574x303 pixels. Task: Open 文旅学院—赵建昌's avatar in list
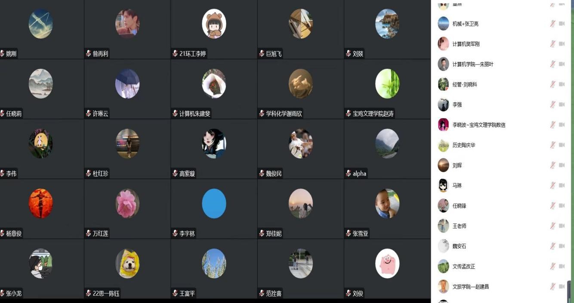[443, 287]
